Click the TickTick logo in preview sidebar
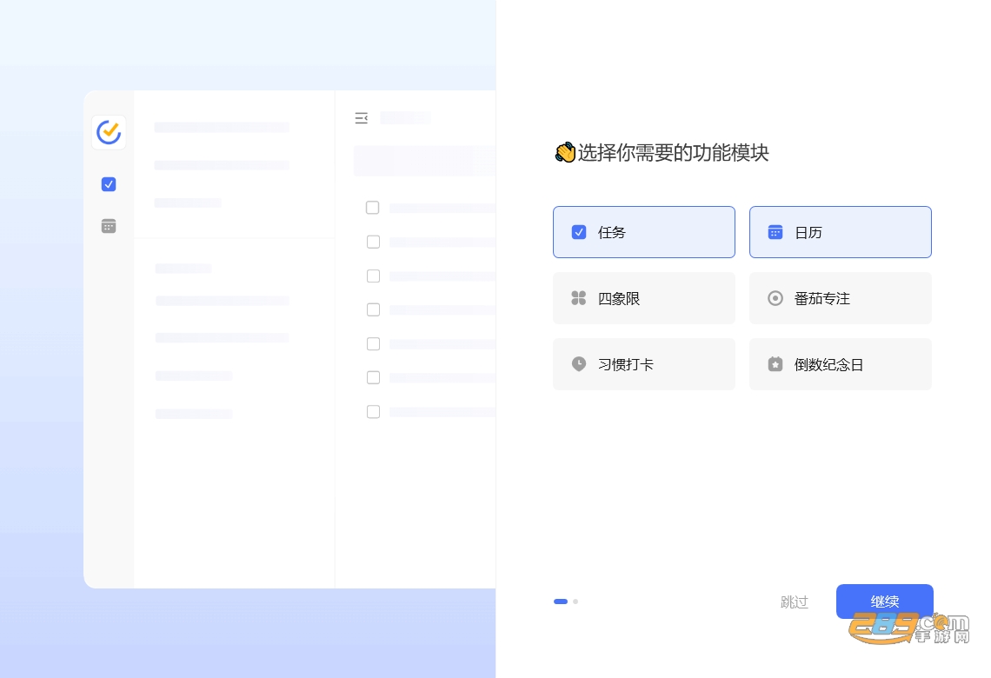991x678 pixels. [x=109, y=132]
